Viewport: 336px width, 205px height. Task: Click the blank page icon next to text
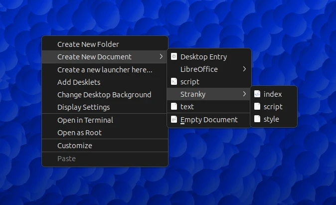[x=174, y=106]
